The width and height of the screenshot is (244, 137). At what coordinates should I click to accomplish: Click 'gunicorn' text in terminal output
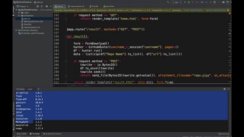(21, 102)
